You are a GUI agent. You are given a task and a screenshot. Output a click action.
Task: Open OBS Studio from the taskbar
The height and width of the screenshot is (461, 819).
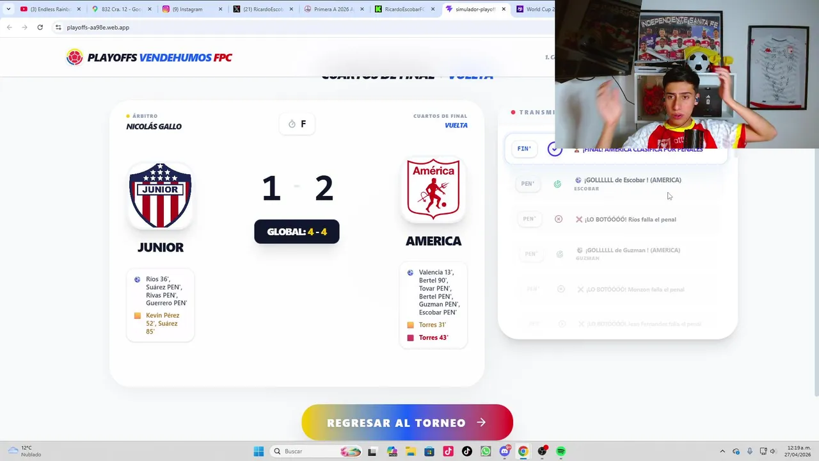[543, 451]
